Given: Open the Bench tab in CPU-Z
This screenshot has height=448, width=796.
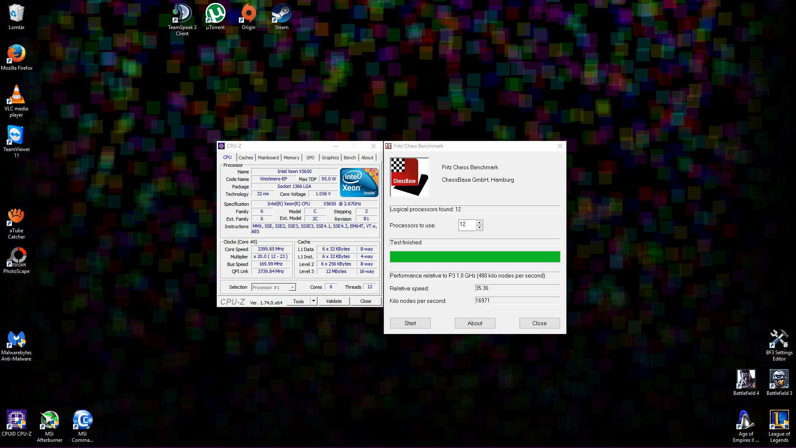Looking at the screenshot, I should point(349,158).
